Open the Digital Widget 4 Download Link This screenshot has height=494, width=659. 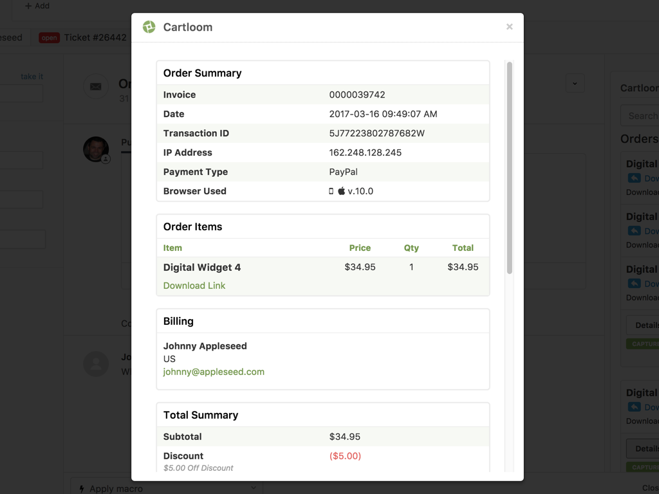194,286
